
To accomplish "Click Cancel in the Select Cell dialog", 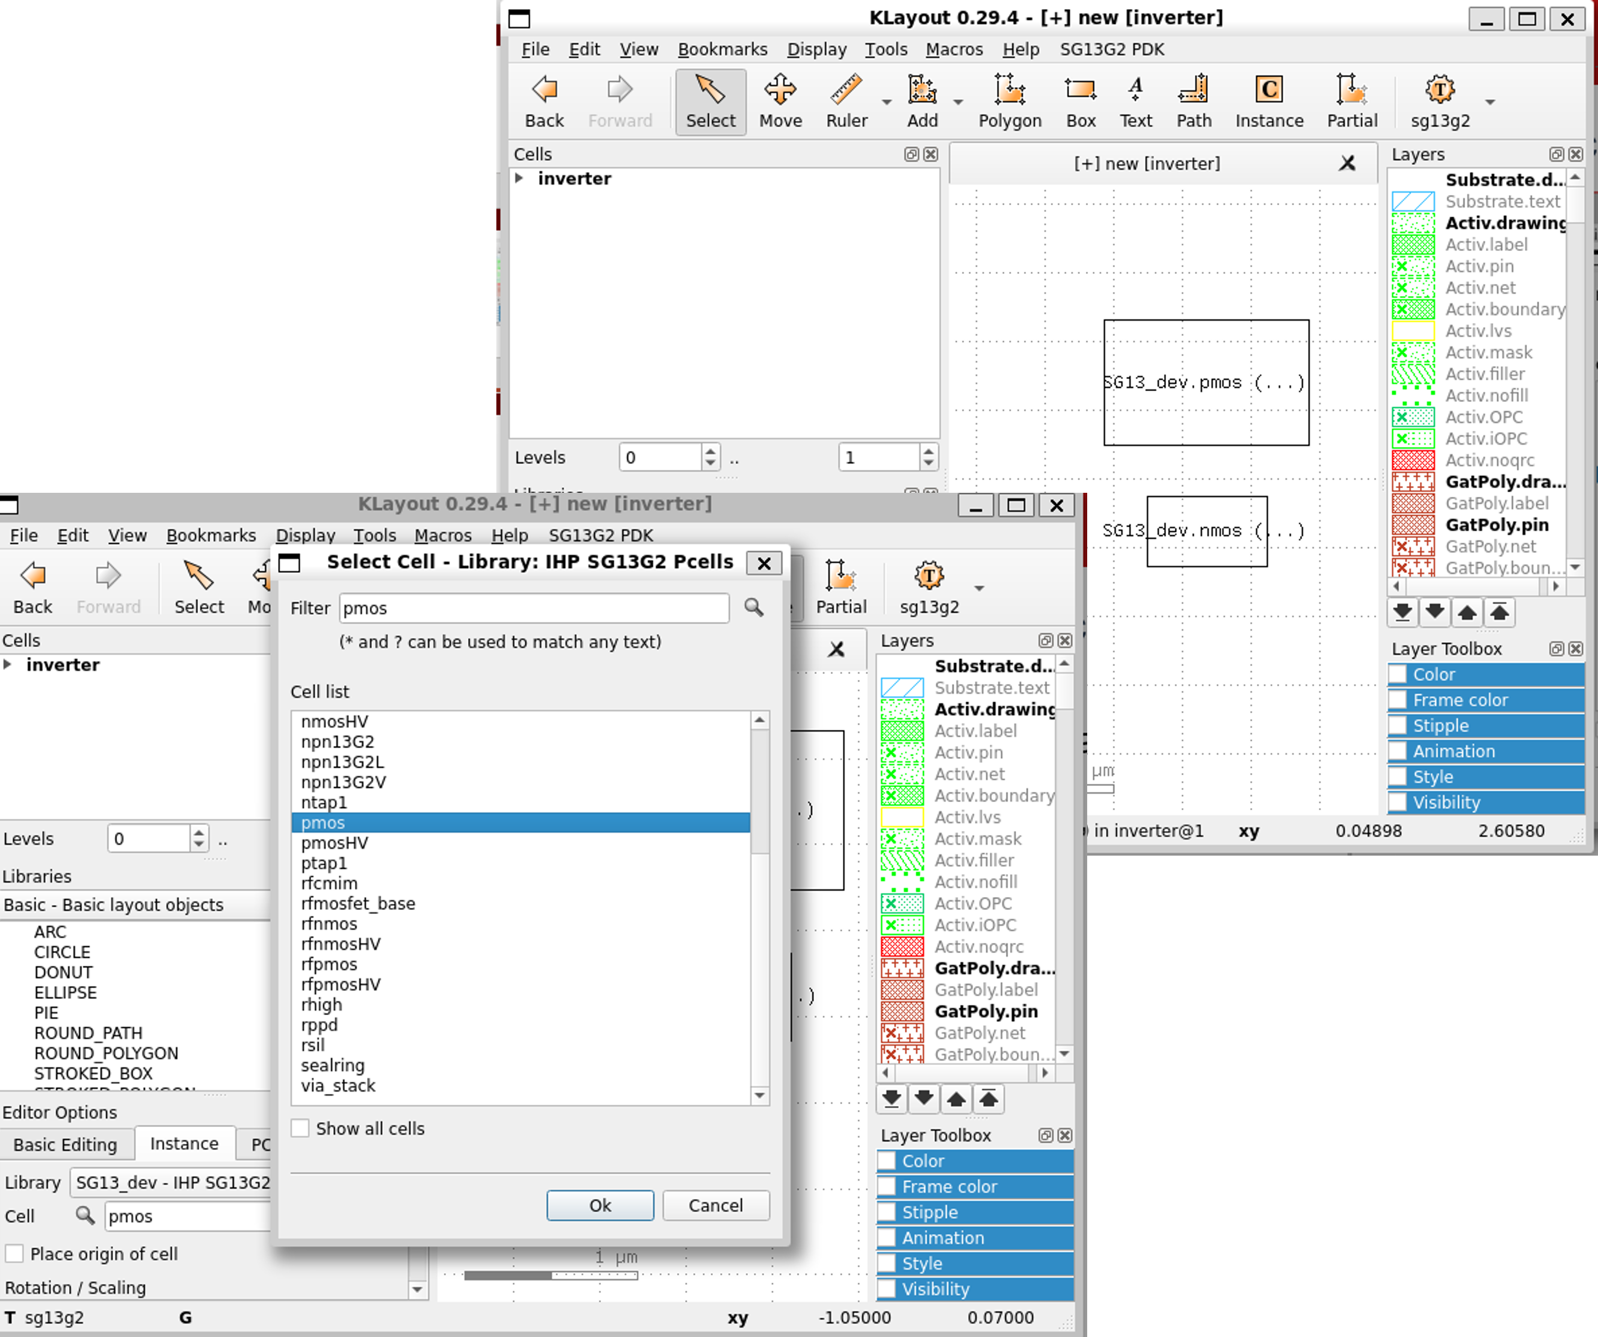I will coord(715,1205).
